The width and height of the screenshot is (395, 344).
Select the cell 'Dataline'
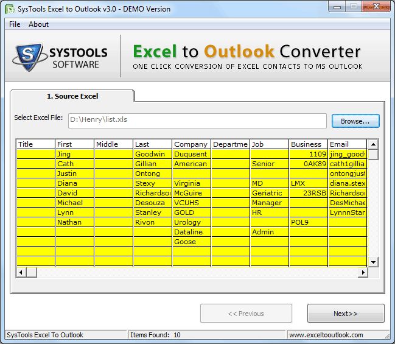coord(192,232)
